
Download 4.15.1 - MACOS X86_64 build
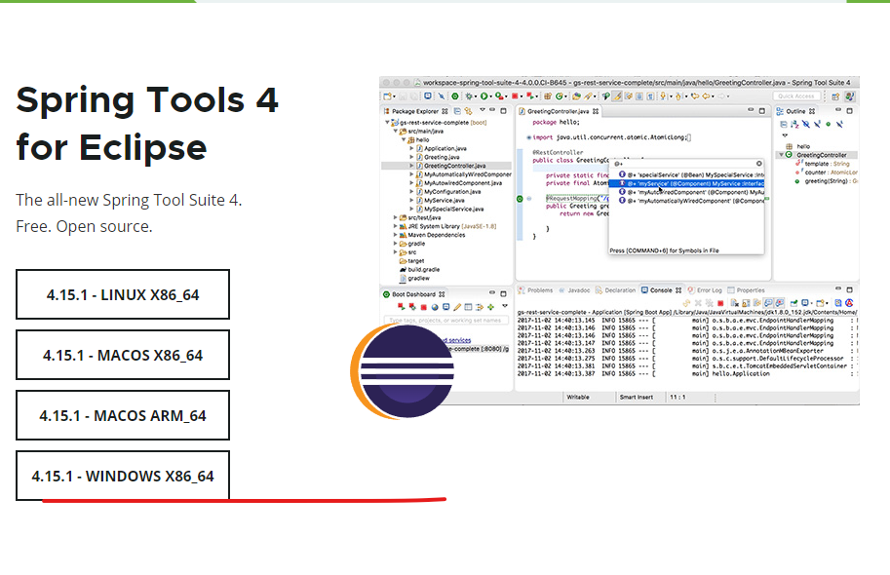[123, 355]
